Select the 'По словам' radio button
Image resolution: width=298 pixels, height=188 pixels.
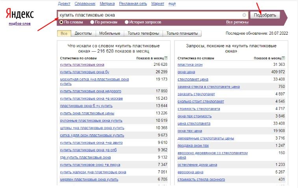pos(61,22)
